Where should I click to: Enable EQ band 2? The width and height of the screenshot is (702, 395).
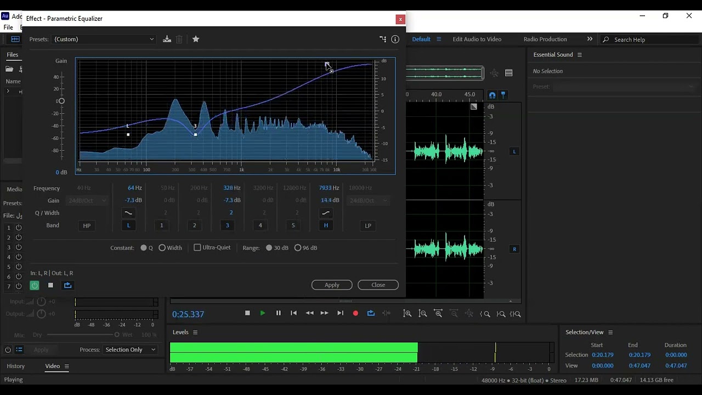[194, 225]
